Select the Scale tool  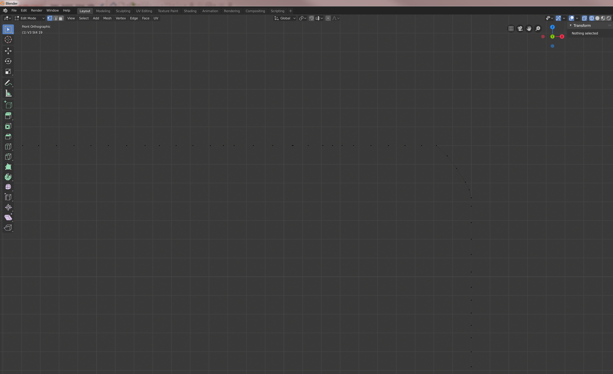(x=8, y=72)
